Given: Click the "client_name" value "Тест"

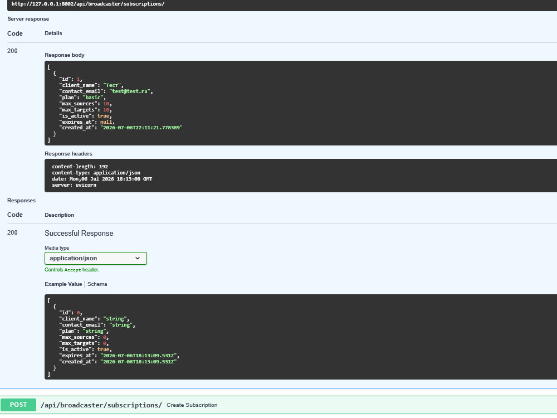Looking at the screenshot, I should (112, 85).
